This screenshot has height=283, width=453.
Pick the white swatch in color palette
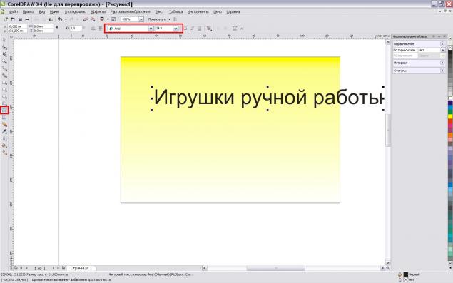point(450,98)
